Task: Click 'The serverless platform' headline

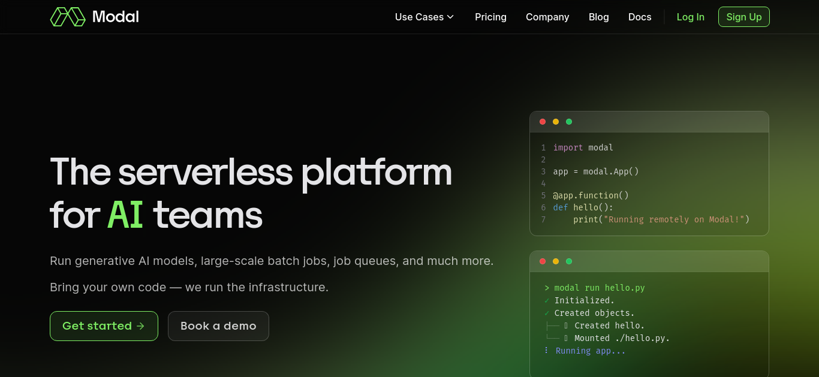Action: (x=251, y=172)
